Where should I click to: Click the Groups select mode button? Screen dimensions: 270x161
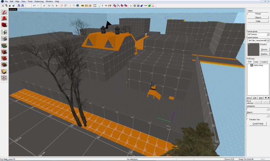pyautogui.click(x=258, y=14)
